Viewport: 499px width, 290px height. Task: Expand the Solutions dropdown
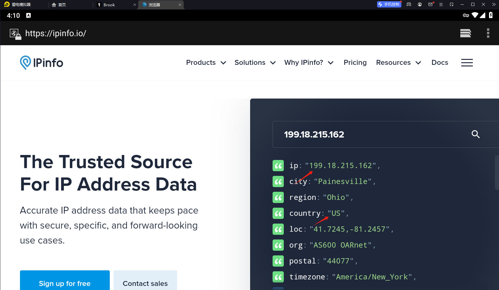pyautogui.click(x=255, y=63)
